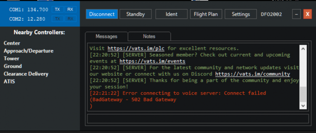Switch to the Notes tab

click(149, 36)
